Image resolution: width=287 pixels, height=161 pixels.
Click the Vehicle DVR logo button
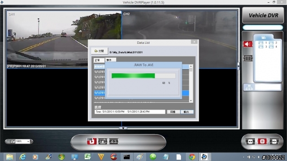pos(263,15)
